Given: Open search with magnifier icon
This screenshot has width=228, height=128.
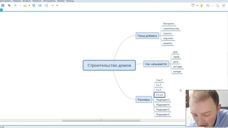Looking at the screenshot, I should pyautogui.click(x=217, y=6).
